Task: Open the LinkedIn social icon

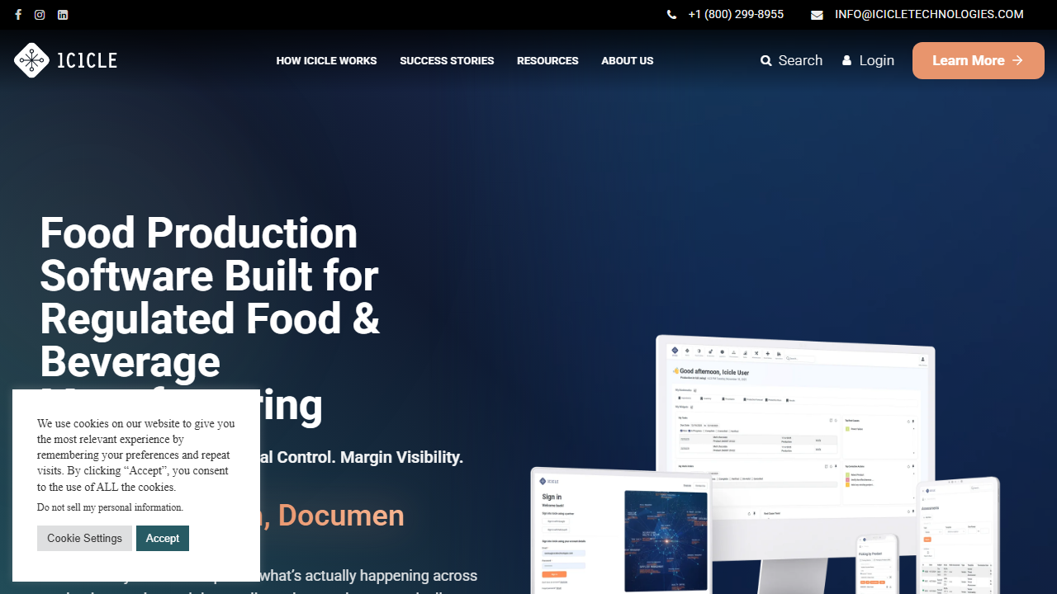Action: pyautogui.click(x=63, y=15)
